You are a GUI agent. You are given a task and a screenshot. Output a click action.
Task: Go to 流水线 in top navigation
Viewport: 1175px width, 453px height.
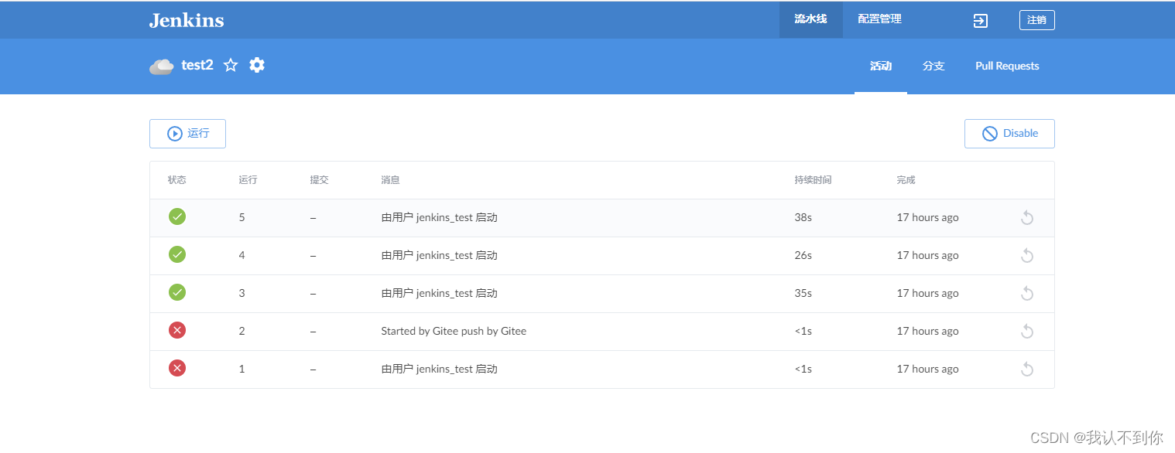tap(810, 19)
